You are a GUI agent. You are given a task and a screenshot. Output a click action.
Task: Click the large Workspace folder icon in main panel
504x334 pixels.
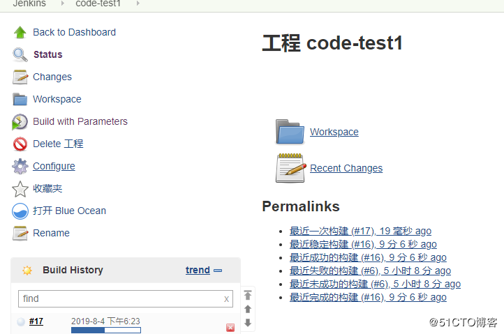coord(290,132)
